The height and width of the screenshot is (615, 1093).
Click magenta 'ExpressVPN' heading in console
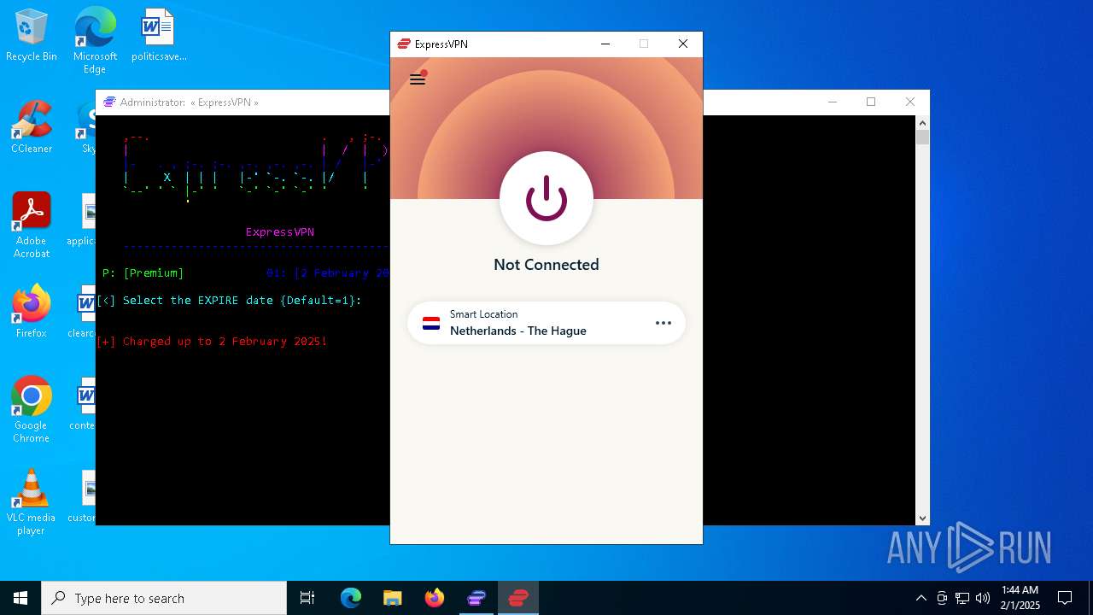click(x=280, y=231)
